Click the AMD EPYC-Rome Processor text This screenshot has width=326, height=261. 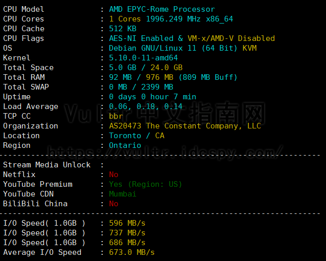[162, 9]
